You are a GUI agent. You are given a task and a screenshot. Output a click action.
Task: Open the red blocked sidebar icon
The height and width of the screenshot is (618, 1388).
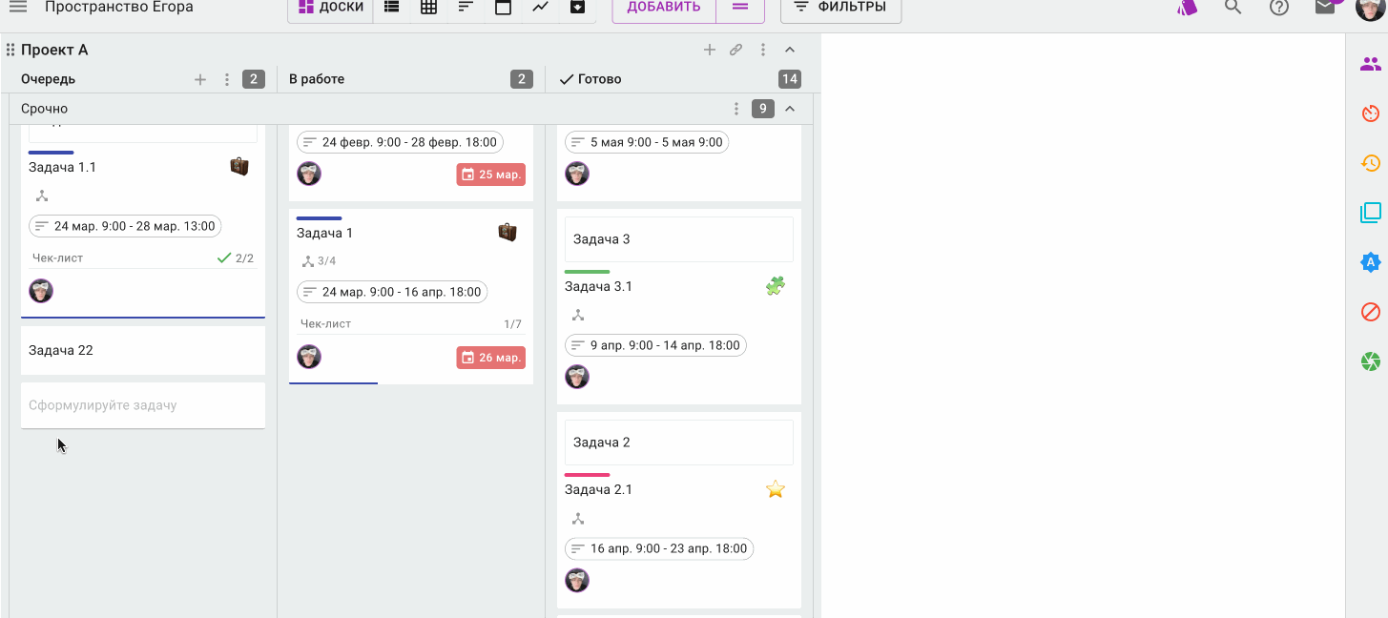pos(1371,312)
